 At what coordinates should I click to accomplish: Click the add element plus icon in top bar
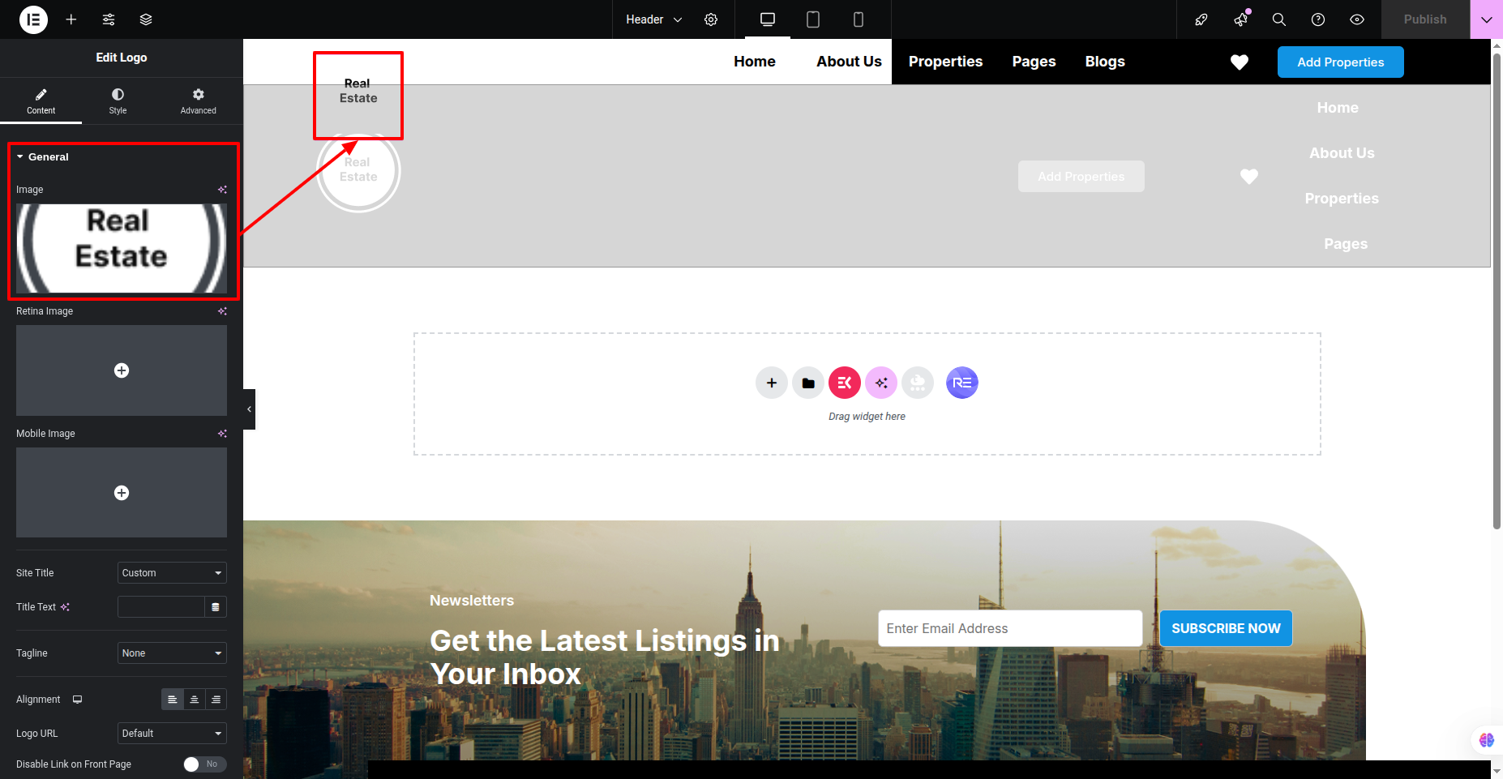pyautogui.click(x=71, y=19)
